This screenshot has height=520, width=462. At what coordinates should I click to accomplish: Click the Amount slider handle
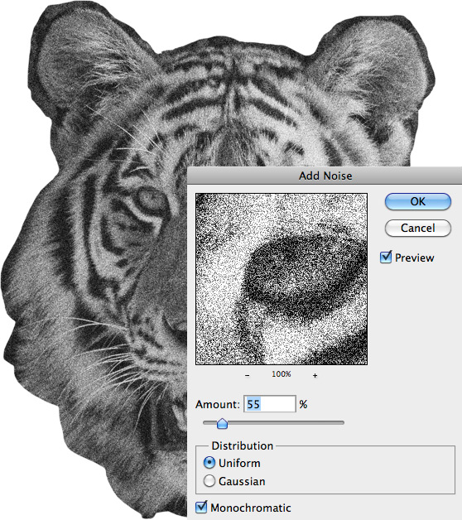coord(222,423)
